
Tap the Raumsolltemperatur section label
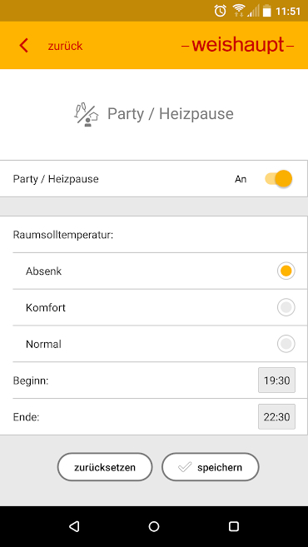[x=63, y=235]
